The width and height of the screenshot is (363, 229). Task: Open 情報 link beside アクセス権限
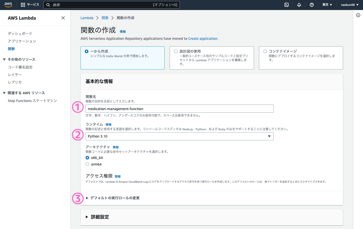coord(118,177)
